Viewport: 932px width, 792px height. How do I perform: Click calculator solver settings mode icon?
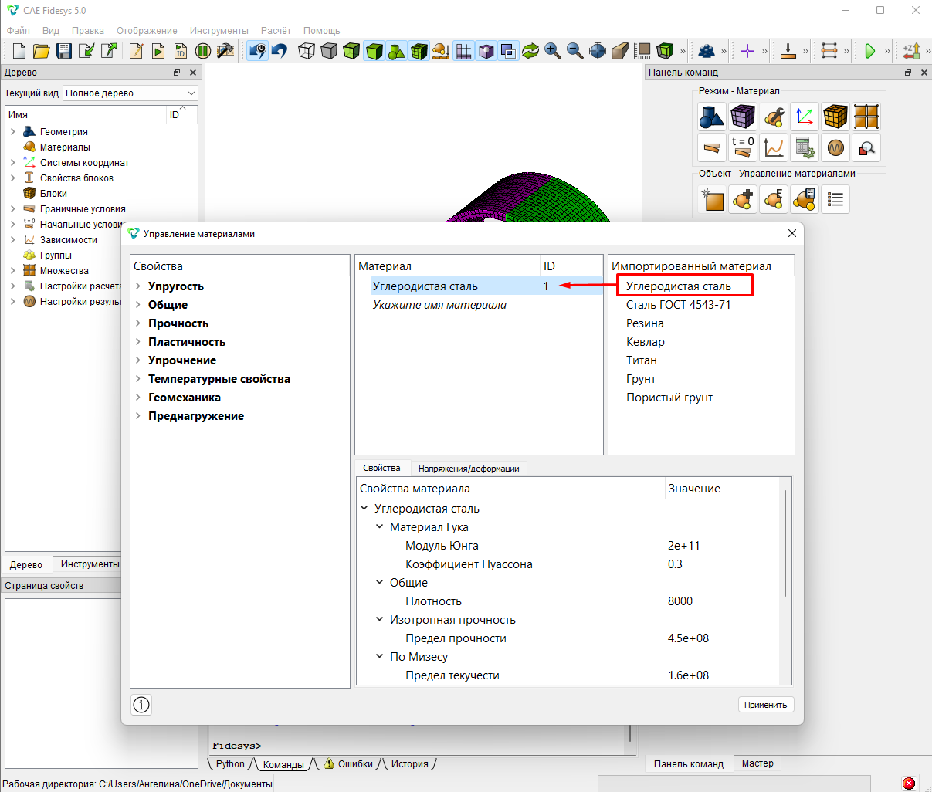click(805, 147)
